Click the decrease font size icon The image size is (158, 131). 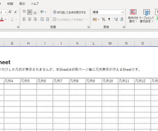pos(16,12)
